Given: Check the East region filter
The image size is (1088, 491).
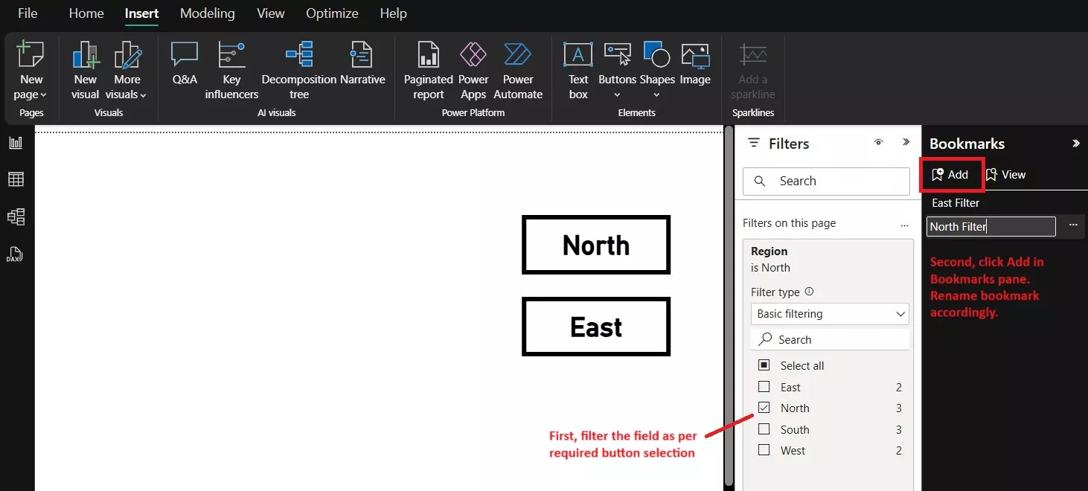Looking at the screenshot, I should [x=764, y=387].
